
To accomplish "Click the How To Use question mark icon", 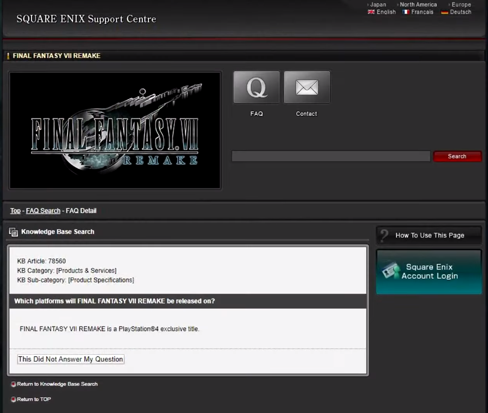I will pyautogui.click(x=385, y=235).
